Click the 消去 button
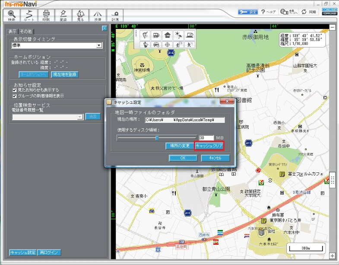339x265 pixels. (x=93, y=116)
